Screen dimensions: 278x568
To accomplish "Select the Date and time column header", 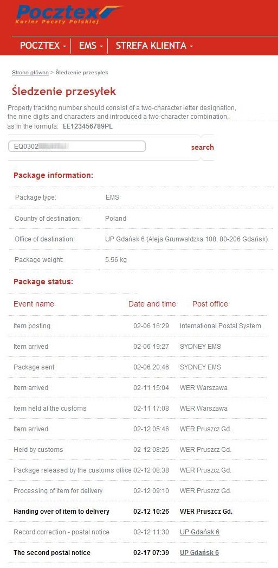I will (152, 304).
